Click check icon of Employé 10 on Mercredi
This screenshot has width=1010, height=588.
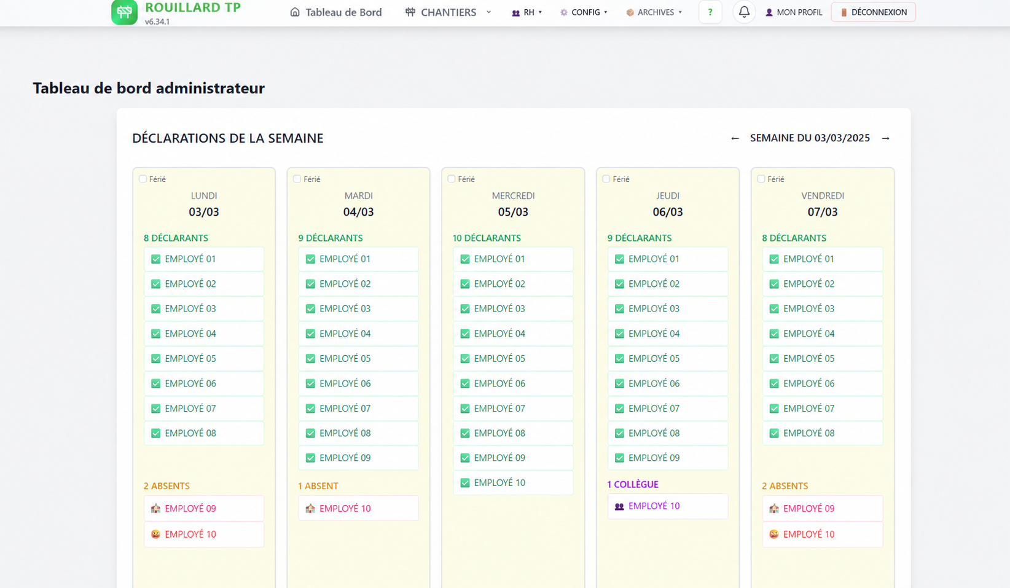[x=465, y=483]
